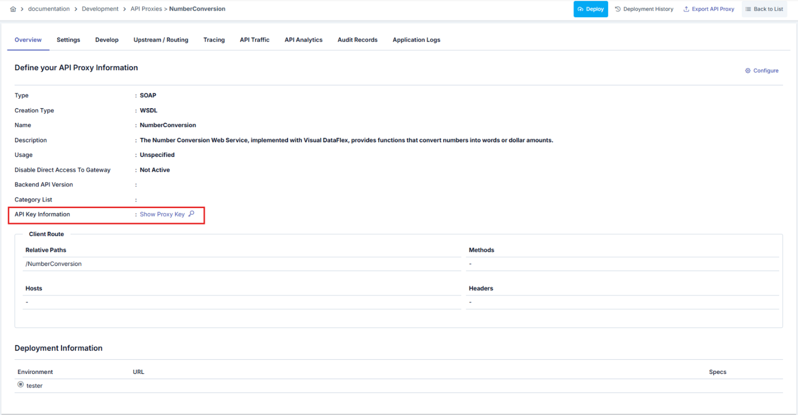This screenshot has height=415, width=798.
Task: Navigate to documentation in breadcrumb
Action: click(49, 9)
